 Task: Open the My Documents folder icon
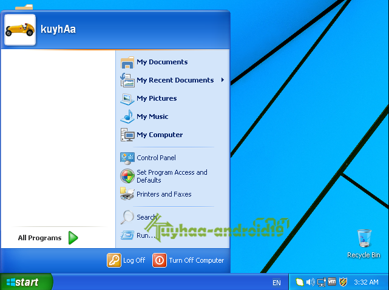(127, 62)
